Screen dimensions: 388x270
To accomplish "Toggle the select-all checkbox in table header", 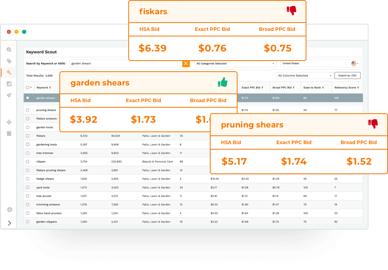I will click(x=27, y=87).
